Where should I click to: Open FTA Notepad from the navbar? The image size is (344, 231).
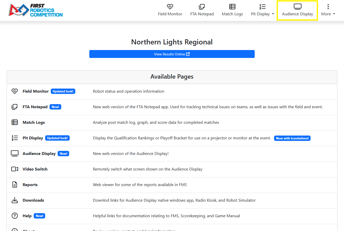202,14
